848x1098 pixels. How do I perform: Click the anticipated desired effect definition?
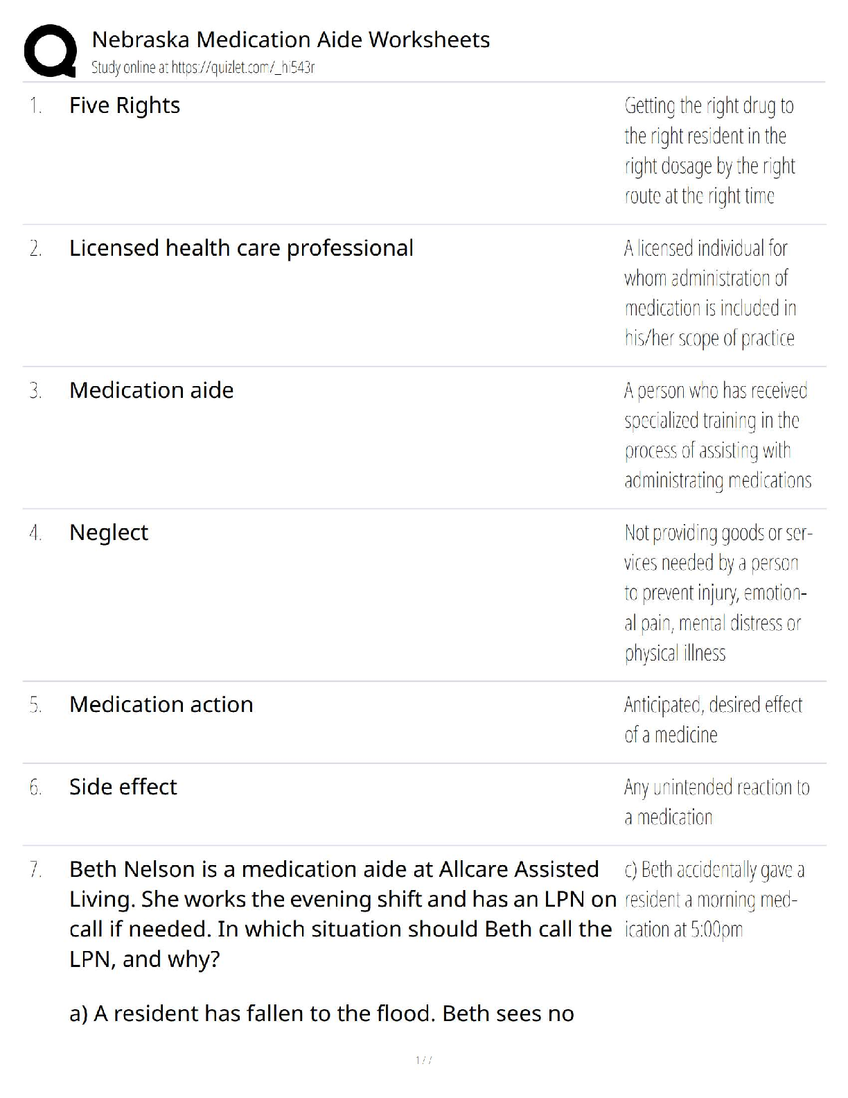point(713,720)
